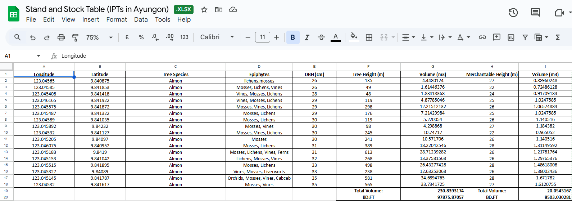This screenshot has height=201, width=572.
Task: Select cell 'Orchids, Mosses, Vines, Cabcab'
Action: [x=259, y=178]
